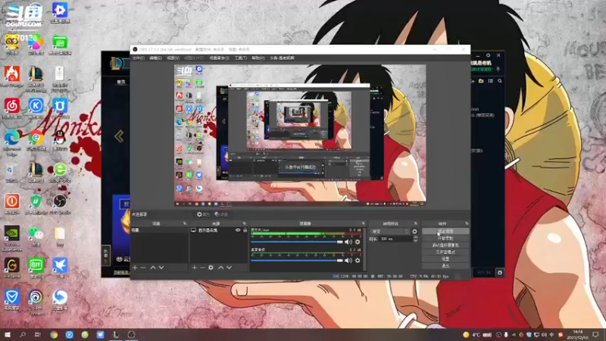Click the settings gear at top of right background window

click(488, 55)
